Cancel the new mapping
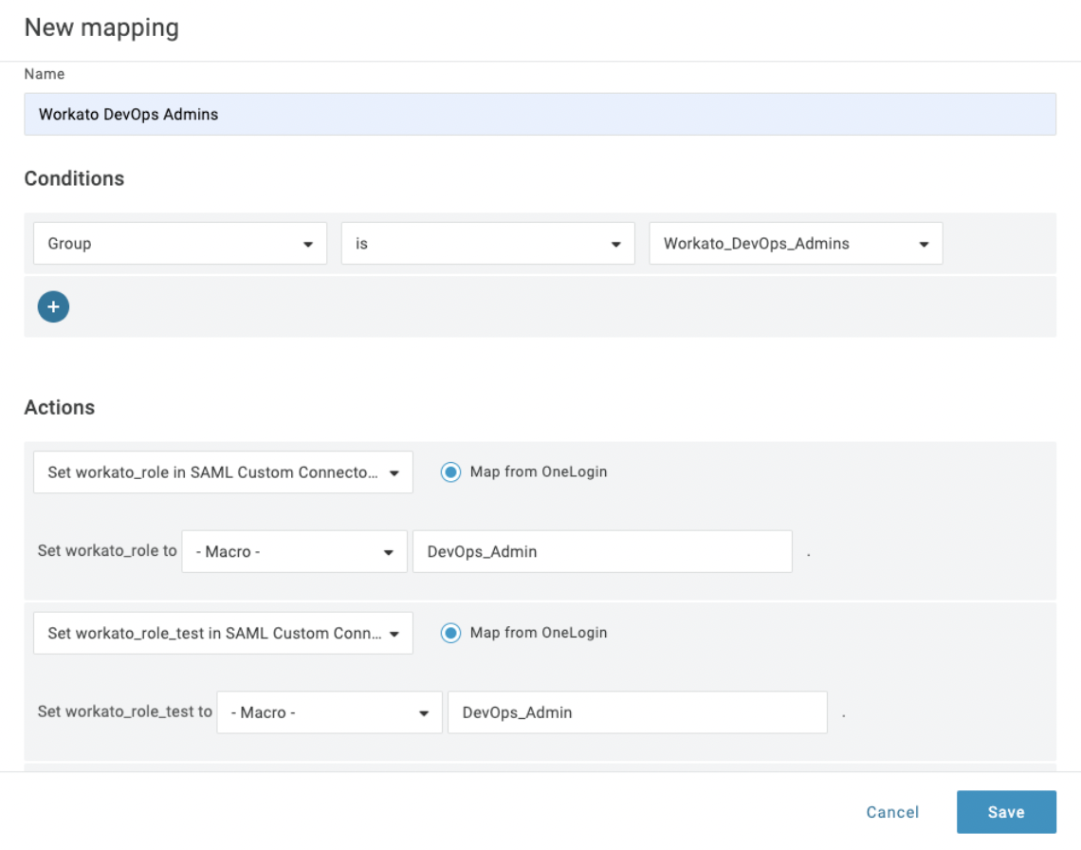Screen dimensions: 1081x850 pyautogui.click(x=892, y=812)
